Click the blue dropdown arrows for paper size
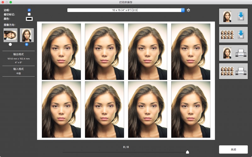This screenshot has height=157, width=252. click(183, 10)
